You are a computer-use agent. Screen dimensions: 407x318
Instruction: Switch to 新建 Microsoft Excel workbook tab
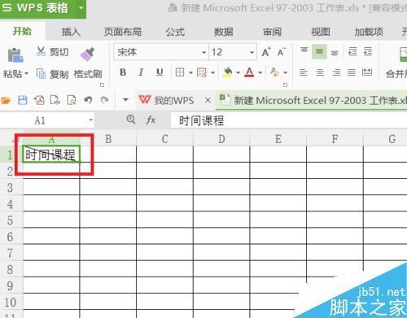312,101
